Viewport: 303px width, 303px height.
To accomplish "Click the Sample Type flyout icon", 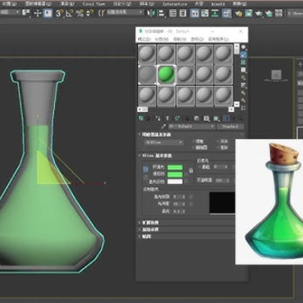I will click(244, 47).
